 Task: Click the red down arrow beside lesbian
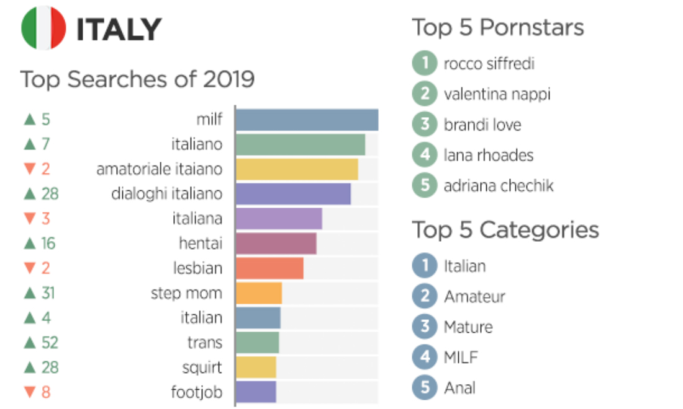(29, 268)
